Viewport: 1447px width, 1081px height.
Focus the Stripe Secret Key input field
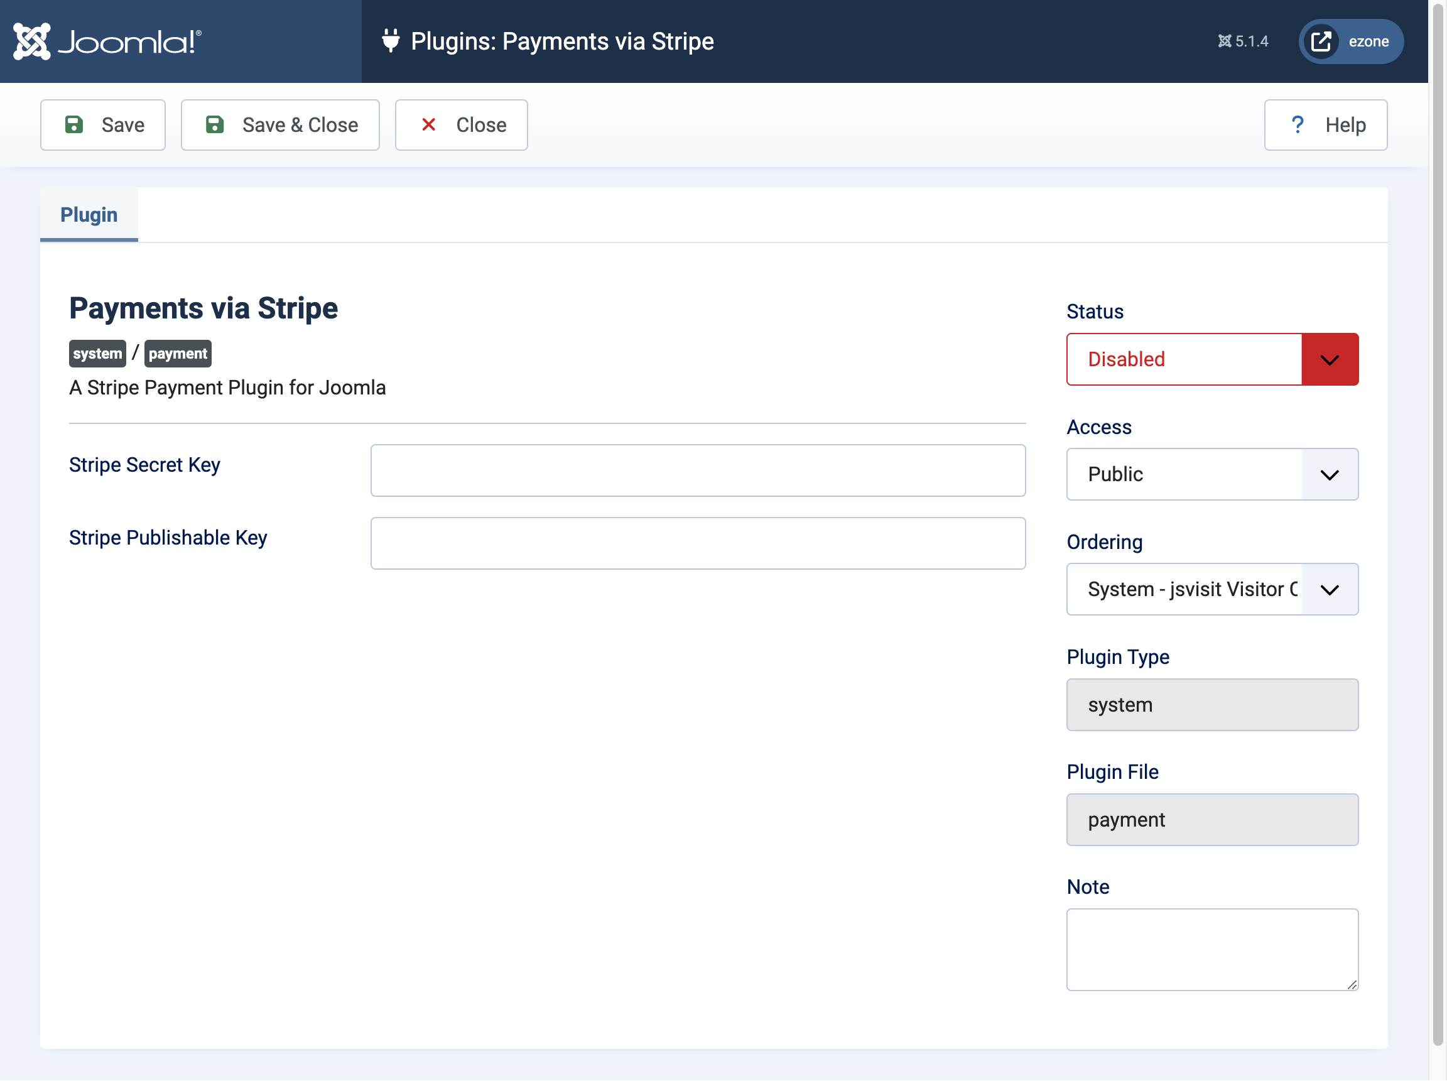coord(697,470)
